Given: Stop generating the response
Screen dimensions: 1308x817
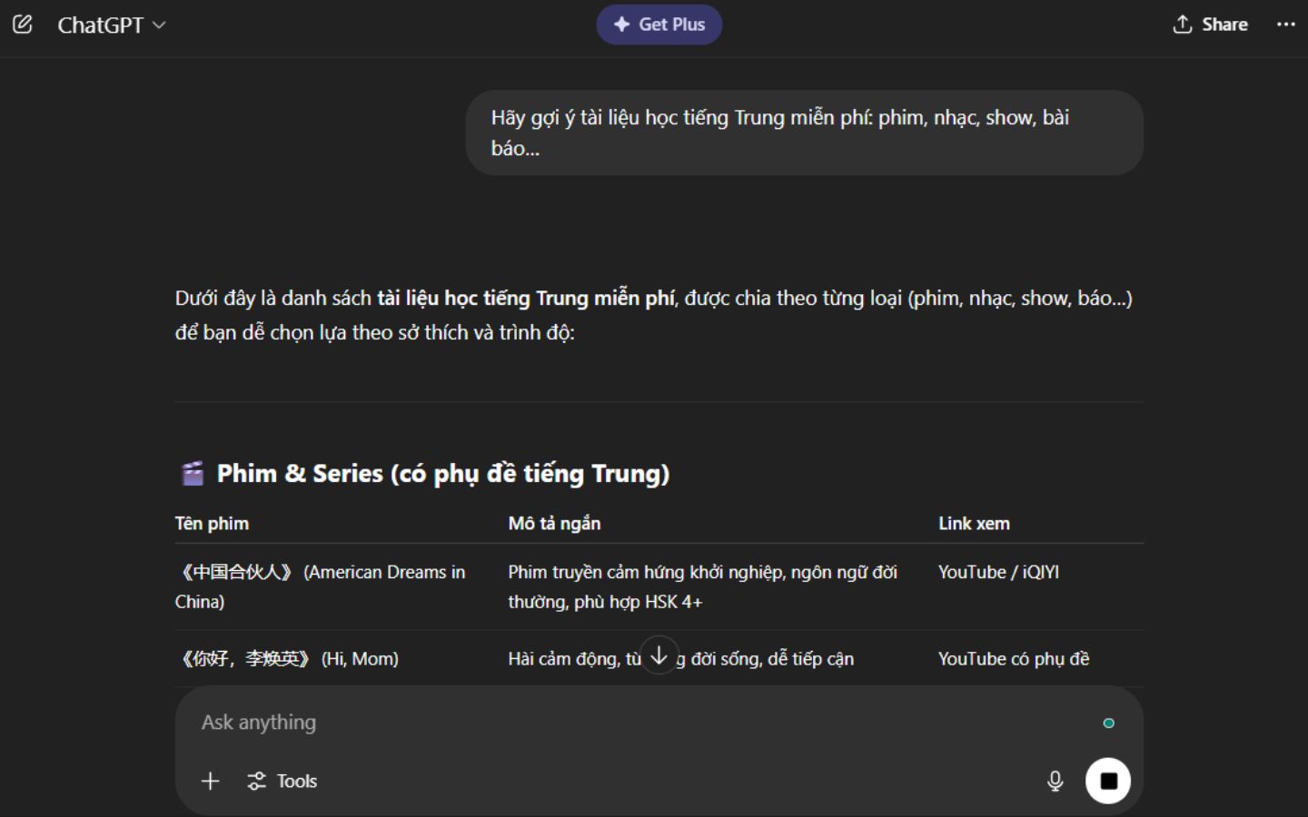Looking at the screenshot, I should (x=1107, y=781).
